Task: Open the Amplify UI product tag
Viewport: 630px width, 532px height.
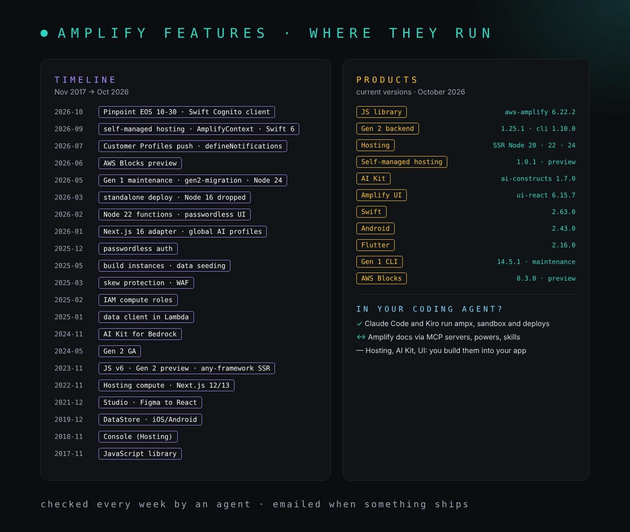Action: pos(382,195)
